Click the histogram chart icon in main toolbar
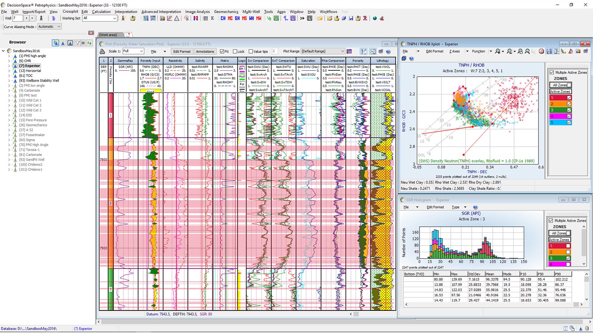This screenshot has height=333, width=593. tap(162, 18)
